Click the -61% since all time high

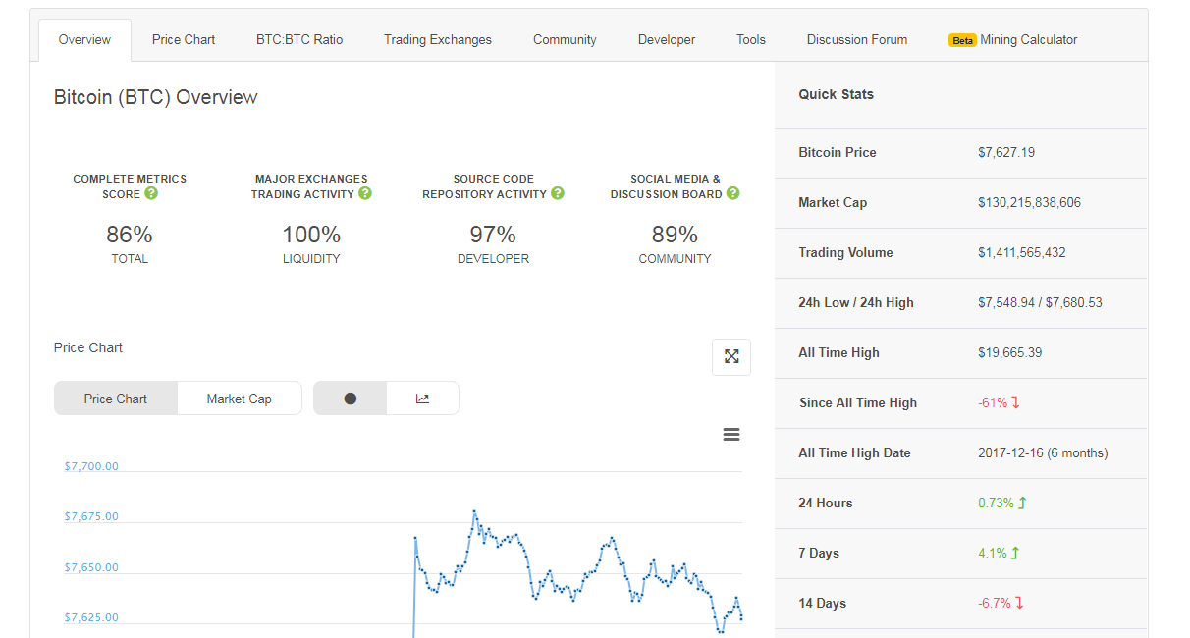tap(1000, 402)
